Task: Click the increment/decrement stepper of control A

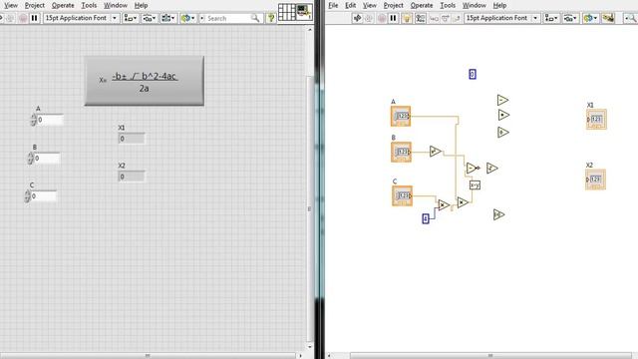Action: (33, 120)
